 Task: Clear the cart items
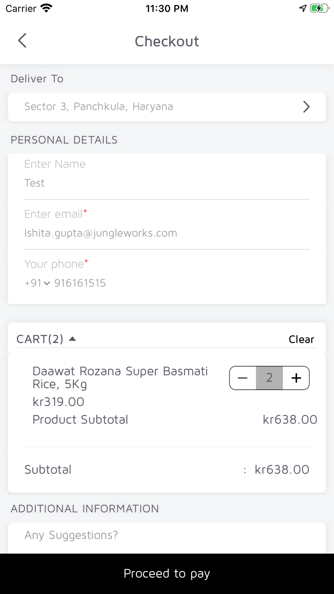pyautogui.click(x=301, y=339)
